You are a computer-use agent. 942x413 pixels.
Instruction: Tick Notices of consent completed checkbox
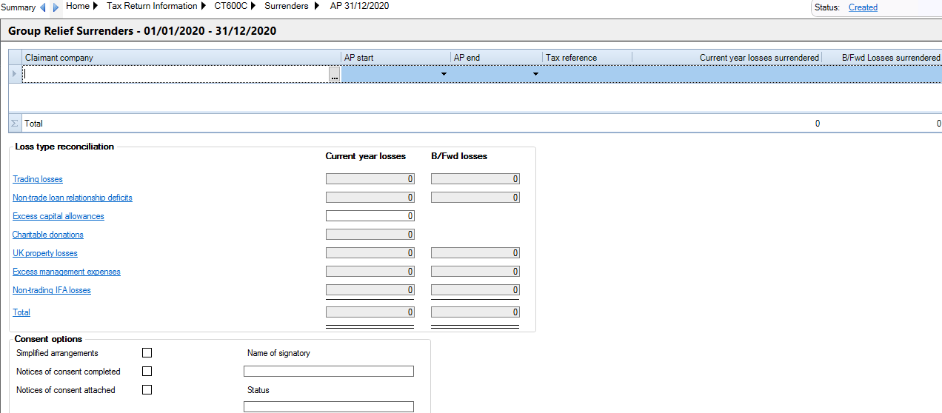pyautogui.click(x=147, y=372)
